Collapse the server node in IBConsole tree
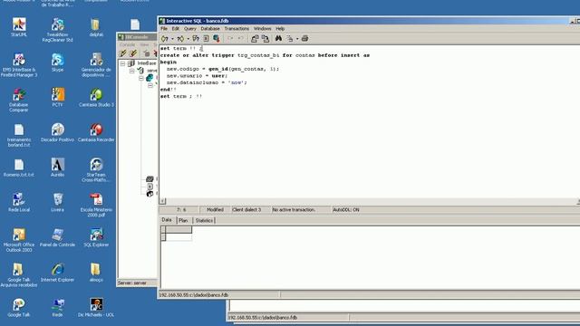This screenshot has height=326, width=580. click(132, 71)
